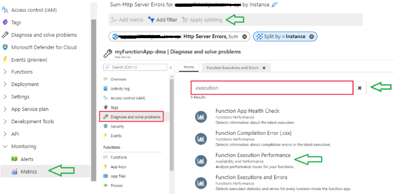Click the App files icon
This screenshot has width=394, height=194.
[105, 176]
